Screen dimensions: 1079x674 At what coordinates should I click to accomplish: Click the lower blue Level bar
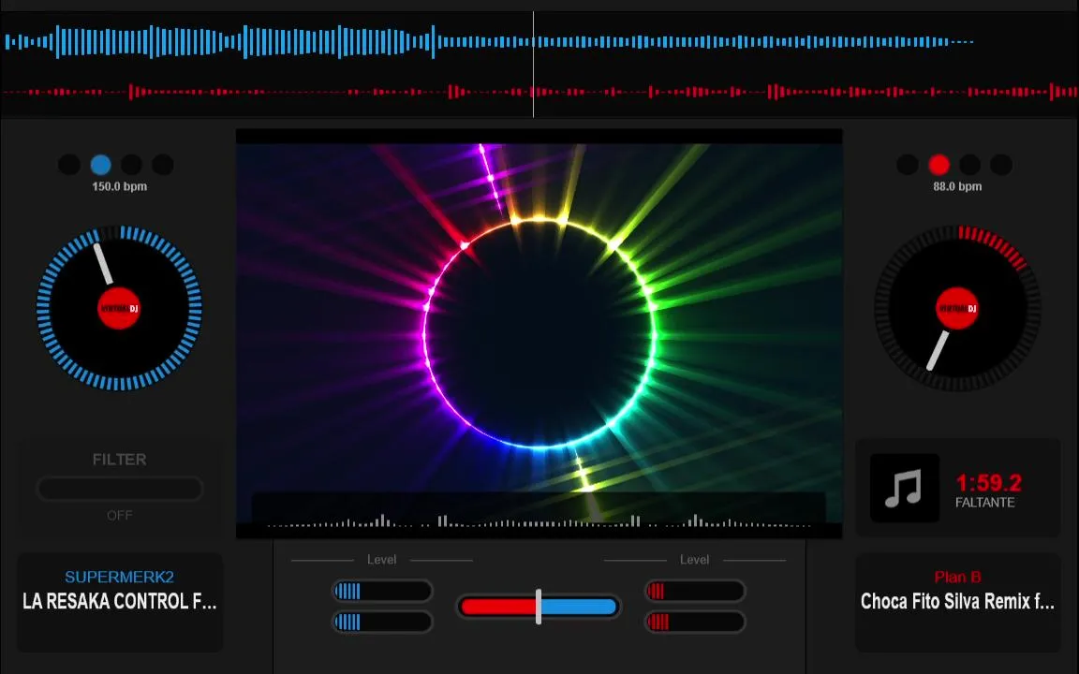point(382,622)
